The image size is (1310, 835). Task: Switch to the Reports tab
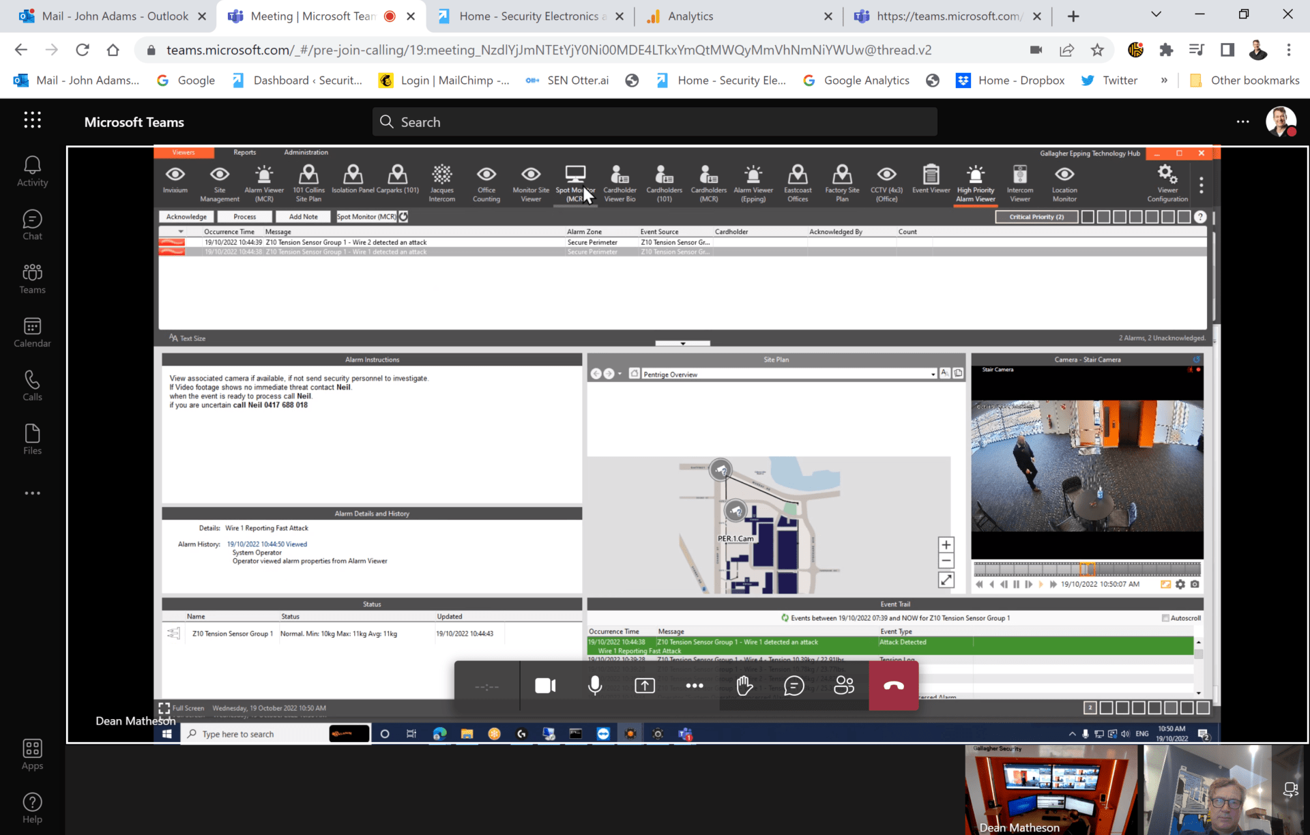tap(244, 152)
